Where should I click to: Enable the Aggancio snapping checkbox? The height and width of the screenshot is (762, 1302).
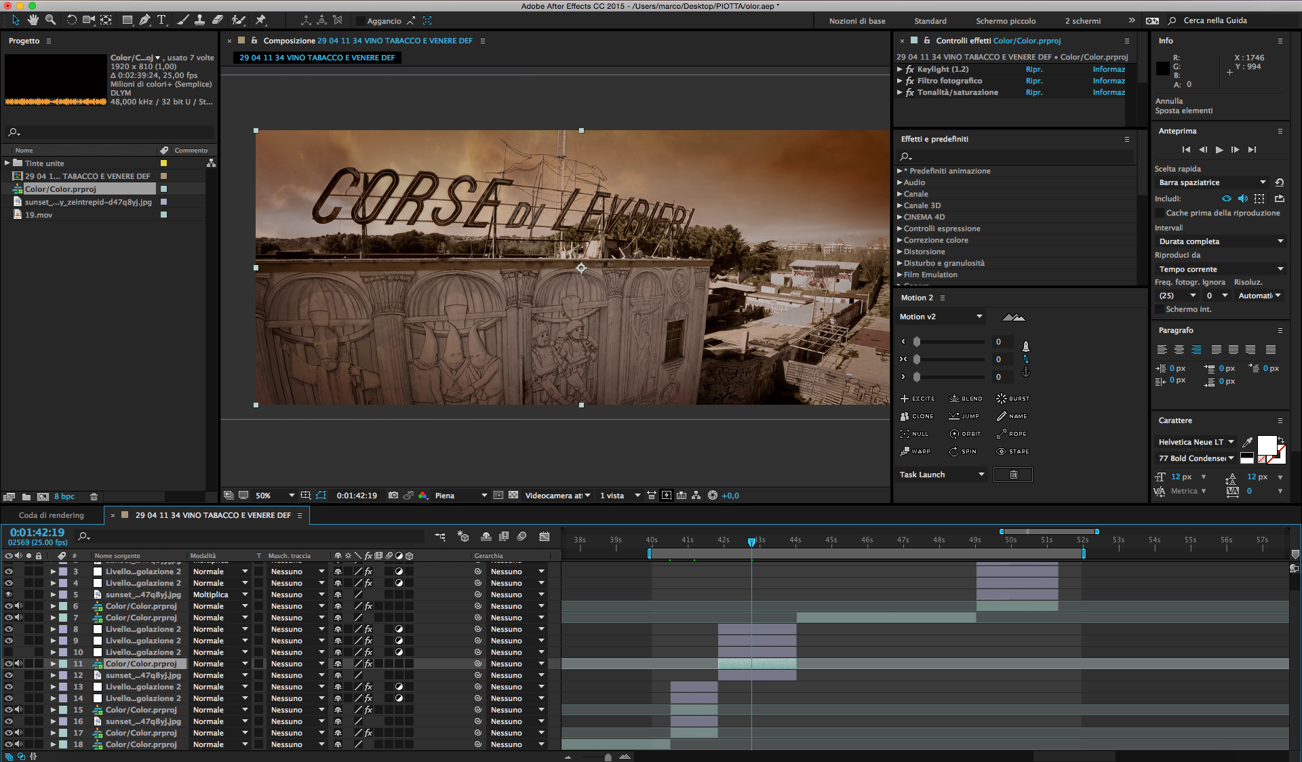point(361,21)
